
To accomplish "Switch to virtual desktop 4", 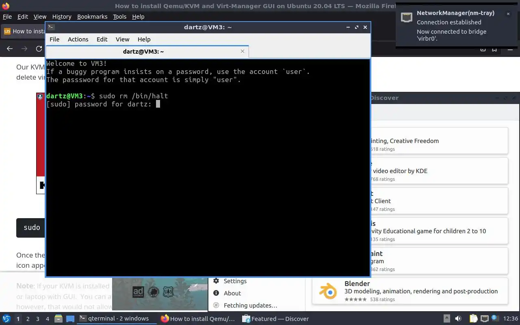I will (47, 318).
